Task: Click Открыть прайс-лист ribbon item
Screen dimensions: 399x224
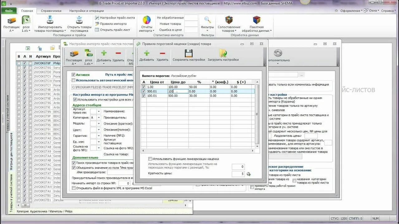Action: [113, 30]
